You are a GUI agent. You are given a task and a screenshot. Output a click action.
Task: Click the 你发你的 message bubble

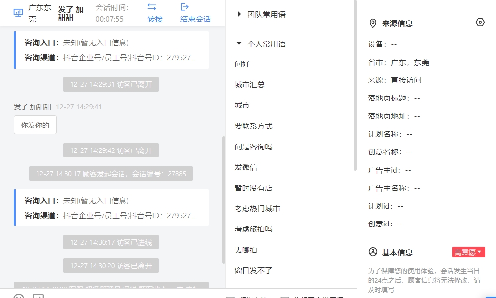[x=35, y=125]
